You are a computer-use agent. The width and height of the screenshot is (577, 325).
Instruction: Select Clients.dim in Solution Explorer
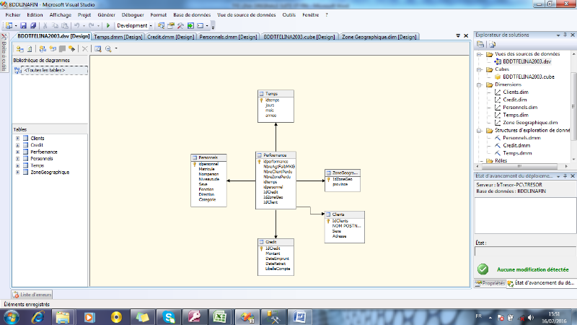(515, 92)
